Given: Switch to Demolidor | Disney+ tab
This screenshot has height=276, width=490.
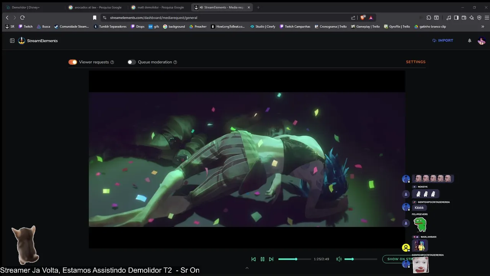Looking at the screenshot, I should point(32,7).
